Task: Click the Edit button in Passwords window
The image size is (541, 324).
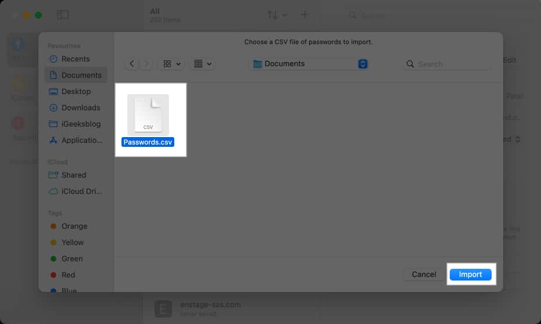Action: click(x=509, y=60)
